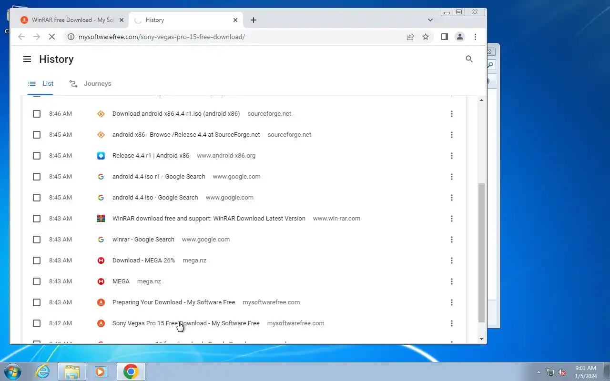Open actions menu for Sony Vegas Pro 15 entry
Image resolution: width=610 pixels, height=381 pixels.
[451, 323]
